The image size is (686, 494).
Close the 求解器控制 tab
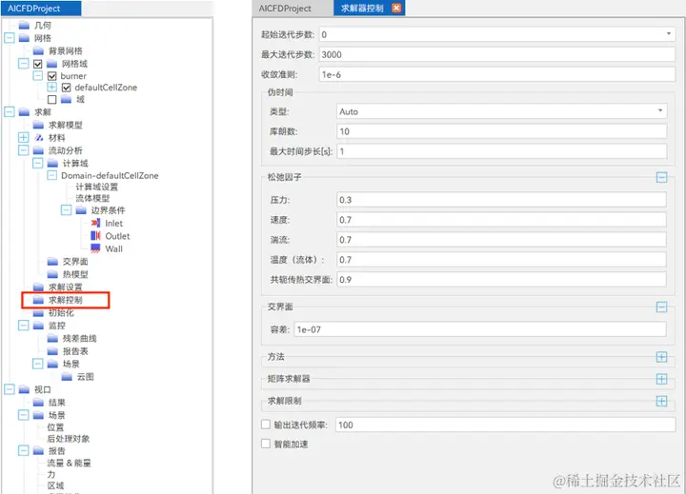(x=396, y=8)
